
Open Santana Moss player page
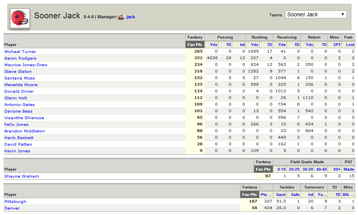(x=20, y=78)
